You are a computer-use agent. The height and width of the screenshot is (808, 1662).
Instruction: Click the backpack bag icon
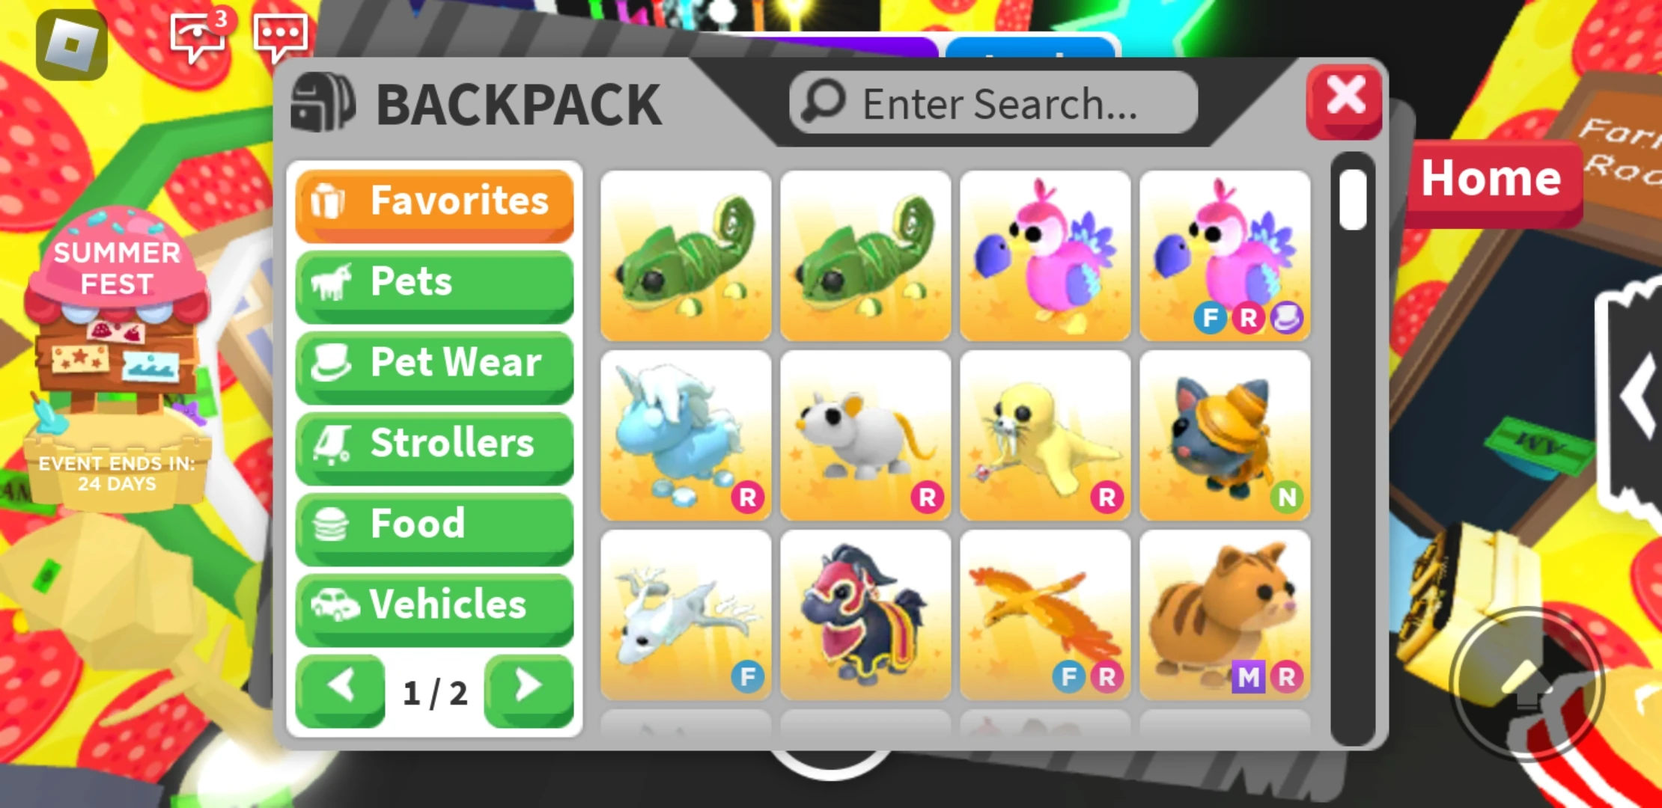pyautogui.click(x=323, y=102)
